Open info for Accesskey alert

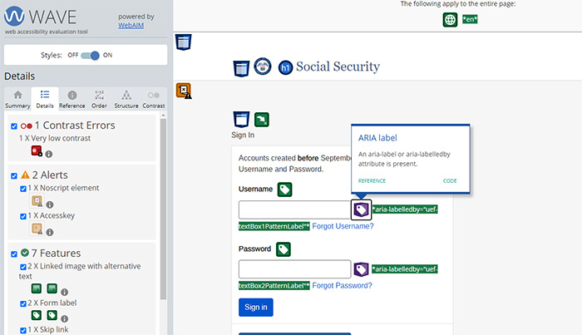point(50,232)
